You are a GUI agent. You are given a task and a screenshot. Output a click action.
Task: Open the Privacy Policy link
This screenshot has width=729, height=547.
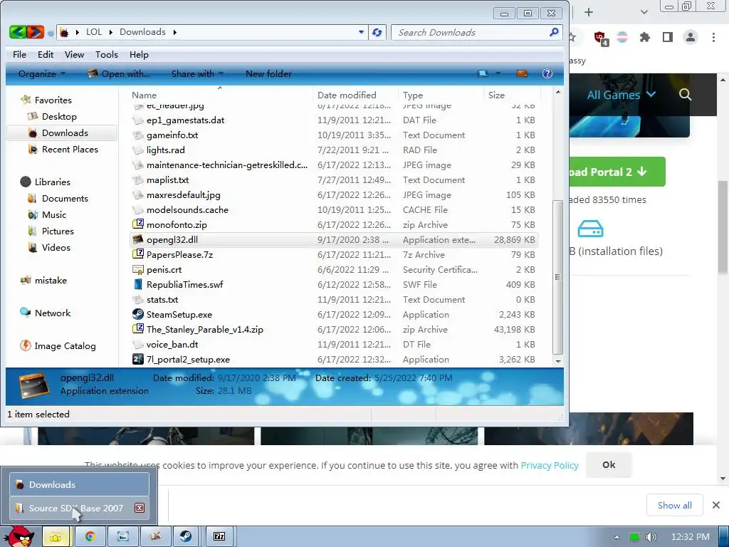[550, 465]
